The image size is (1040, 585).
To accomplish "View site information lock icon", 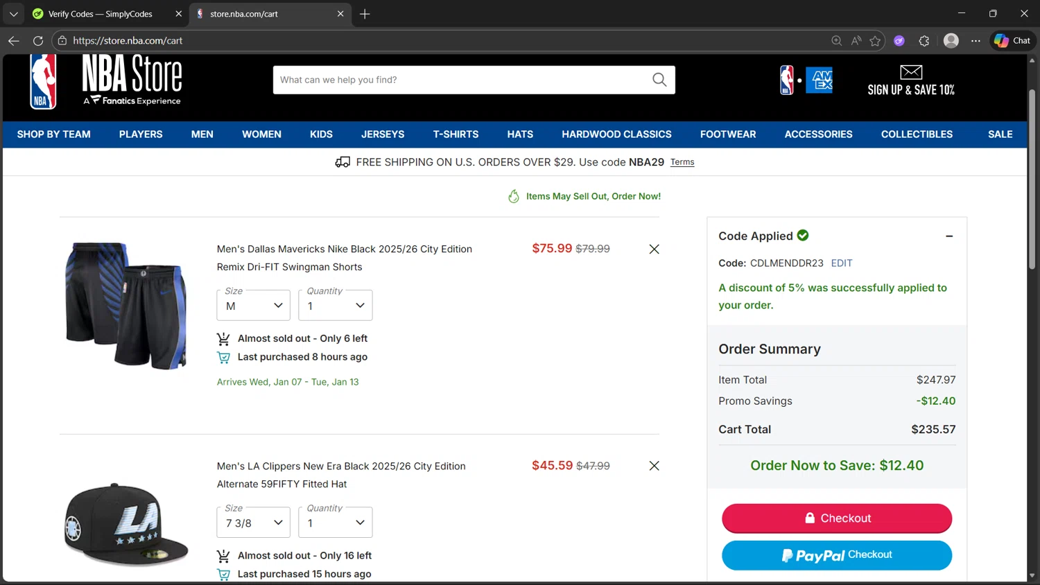I will pyautogui.click(x=62, y=41).
